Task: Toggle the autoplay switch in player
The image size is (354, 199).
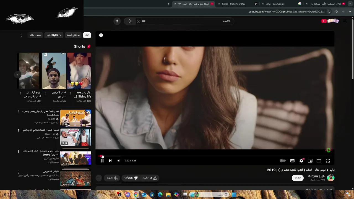Action: 283,161
